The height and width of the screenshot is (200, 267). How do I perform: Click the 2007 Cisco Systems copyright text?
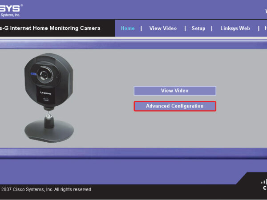(46, 189)
